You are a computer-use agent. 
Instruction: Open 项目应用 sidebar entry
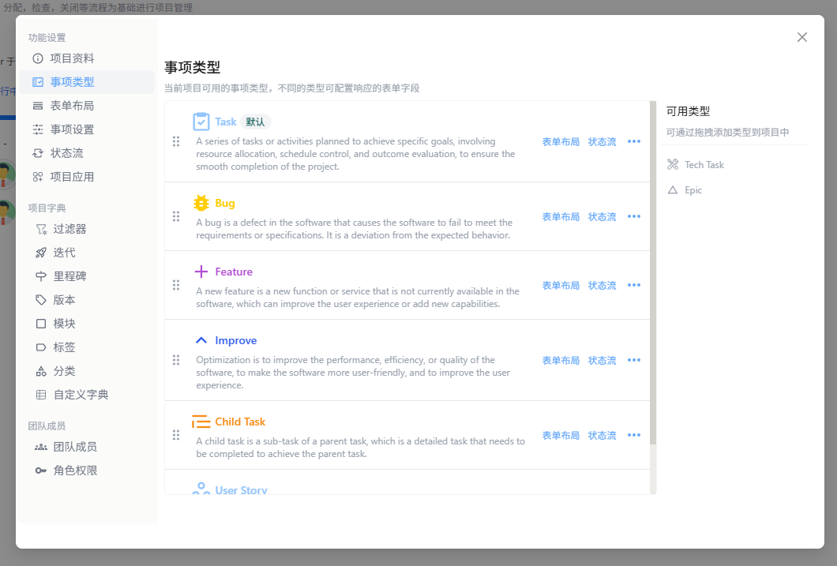87,177
